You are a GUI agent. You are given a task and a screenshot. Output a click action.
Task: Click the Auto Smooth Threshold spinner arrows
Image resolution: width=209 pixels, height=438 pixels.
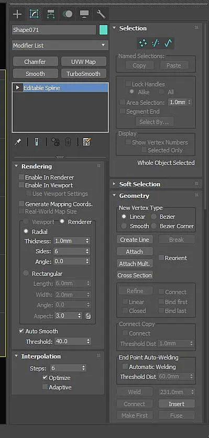pyautogui.click(x=89, y=341)
